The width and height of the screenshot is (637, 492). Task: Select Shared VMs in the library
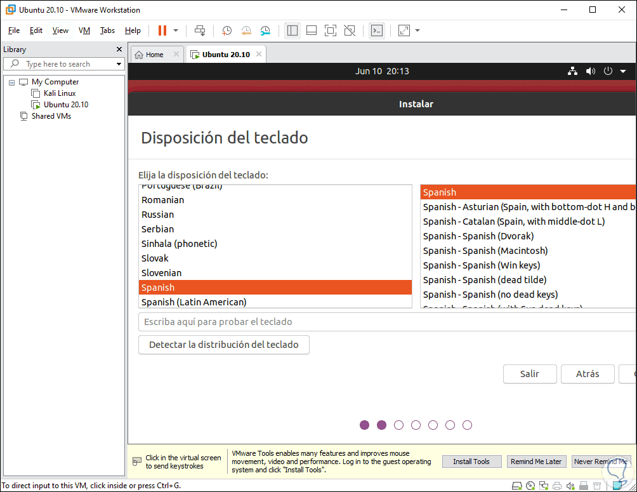click(x=51, y=116)
